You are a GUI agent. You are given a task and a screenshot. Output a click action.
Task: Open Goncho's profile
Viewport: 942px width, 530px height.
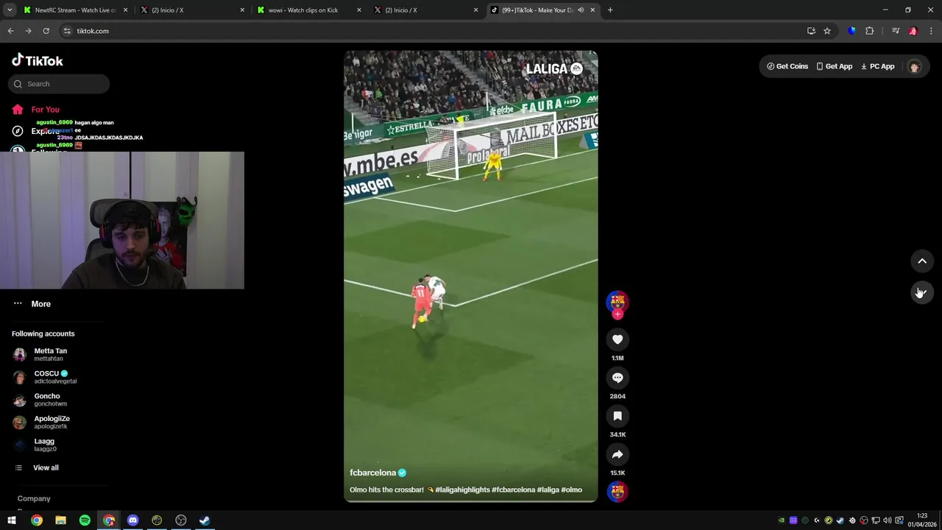[x=40, y=400]
